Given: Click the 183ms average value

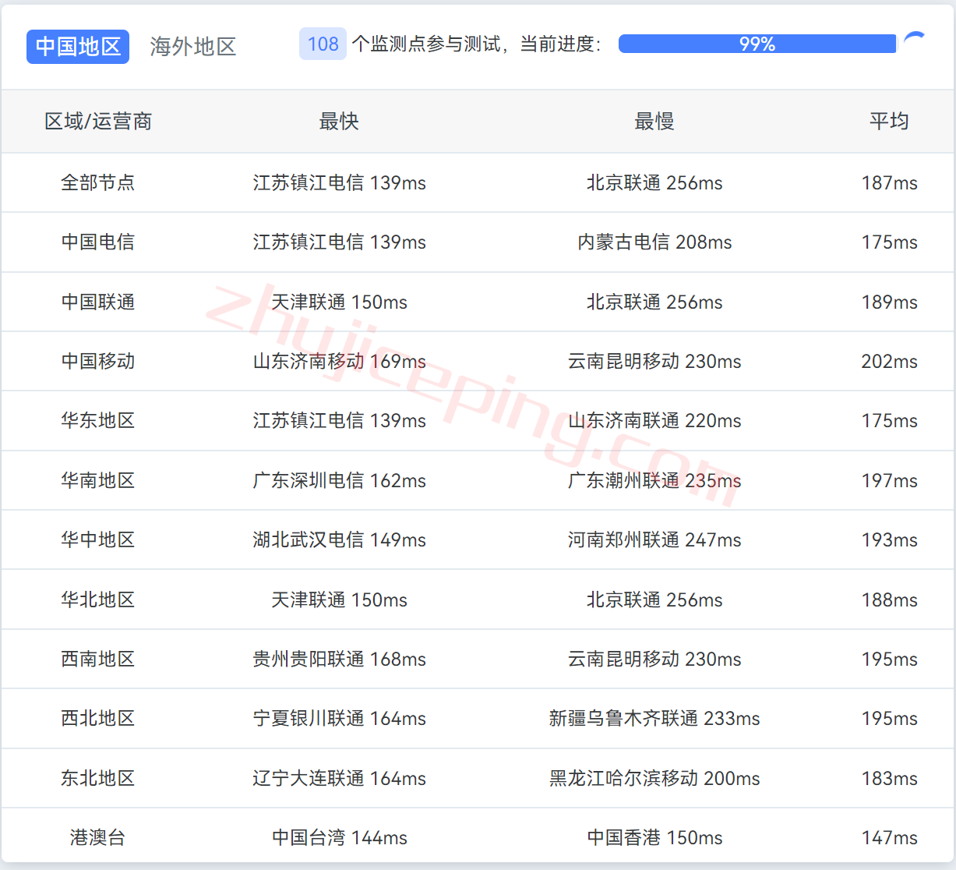Looking at the screenshot, I should 889,778.
